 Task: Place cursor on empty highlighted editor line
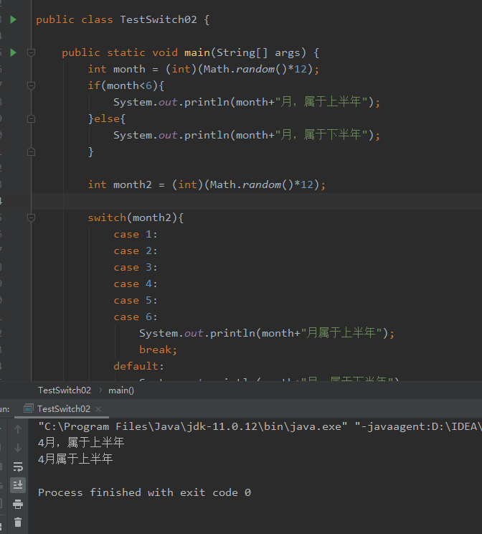pos(257,201)
